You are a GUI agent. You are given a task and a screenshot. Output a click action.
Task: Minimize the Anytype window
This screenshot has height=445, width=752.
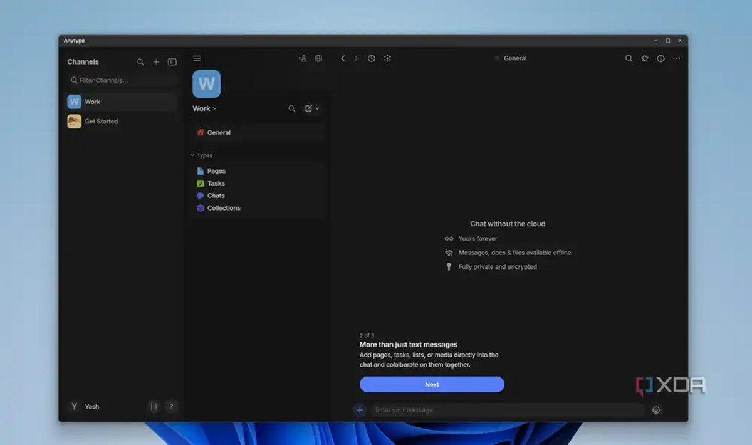(x=655, y=41)
